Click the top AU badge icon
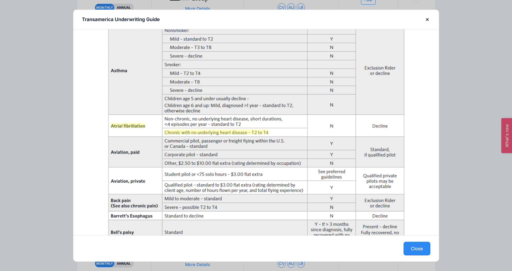The height and width of the screenshot is (271, 512). point(291,7)
